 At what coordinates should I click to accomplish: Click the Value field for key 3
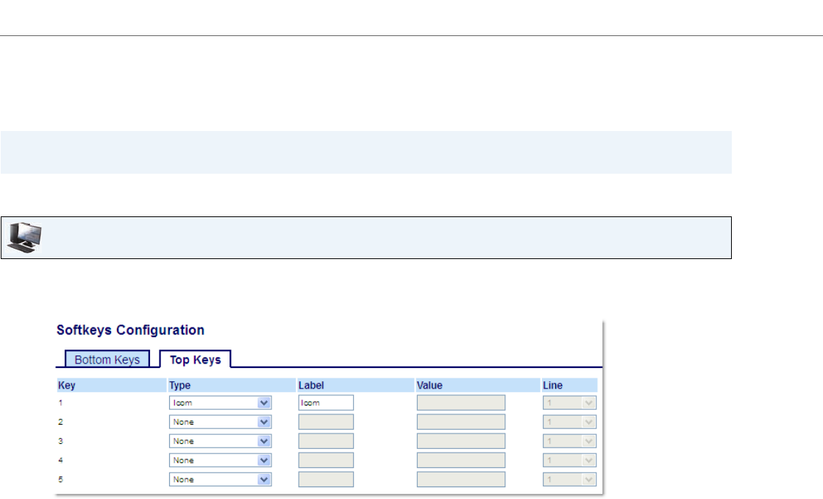click(461, 441)
